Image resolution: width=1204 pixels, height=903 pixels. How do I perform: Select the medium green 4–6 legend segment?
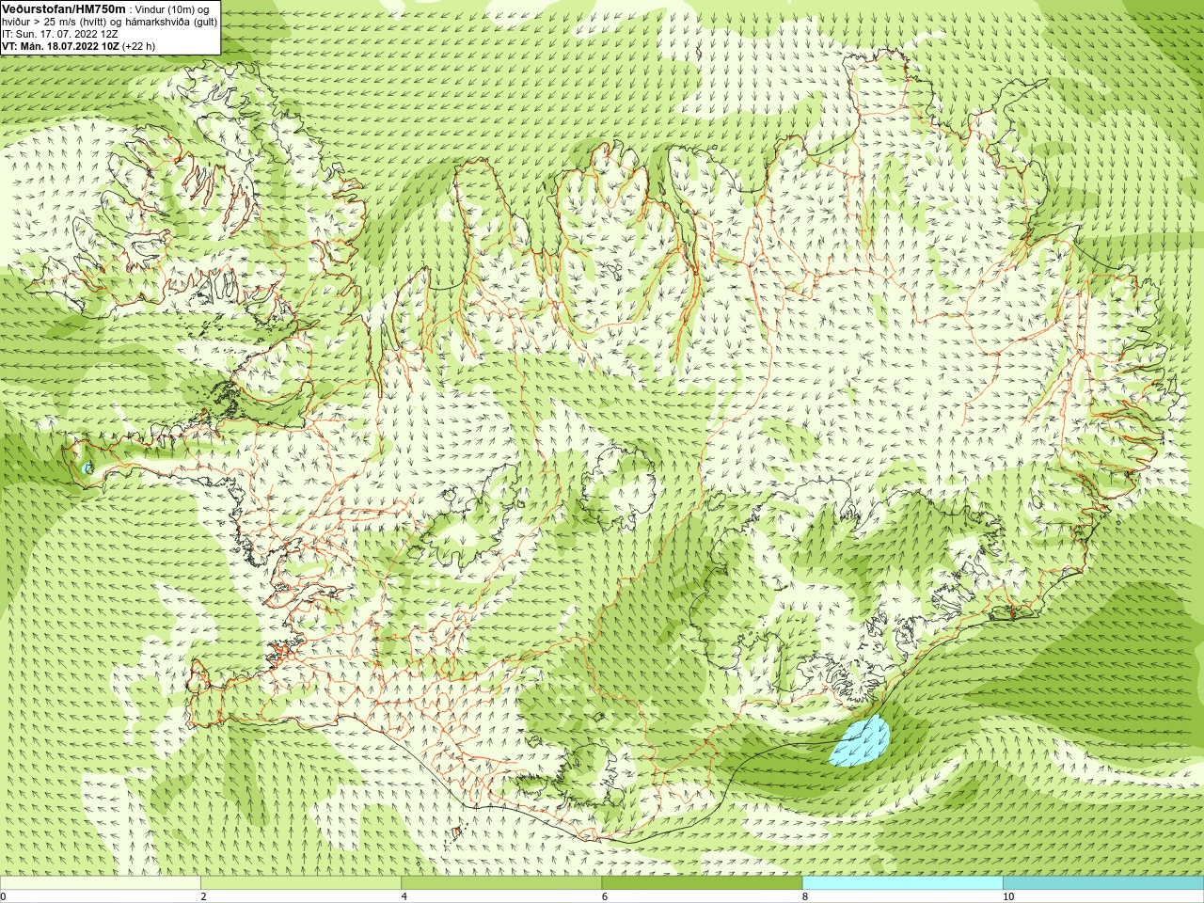coord(501,883)
